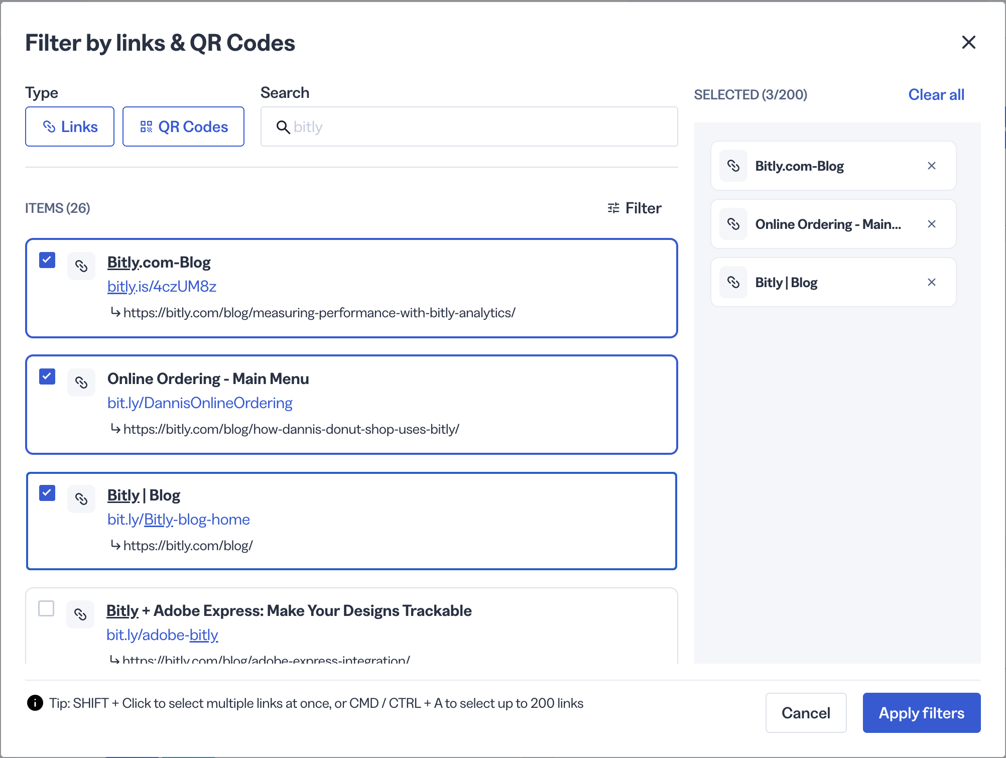Image resolution: width=1006 pixels, height=758 pixels.
Task: Remove Online Ordering - Main... from selected list
Action: (932, 224)
